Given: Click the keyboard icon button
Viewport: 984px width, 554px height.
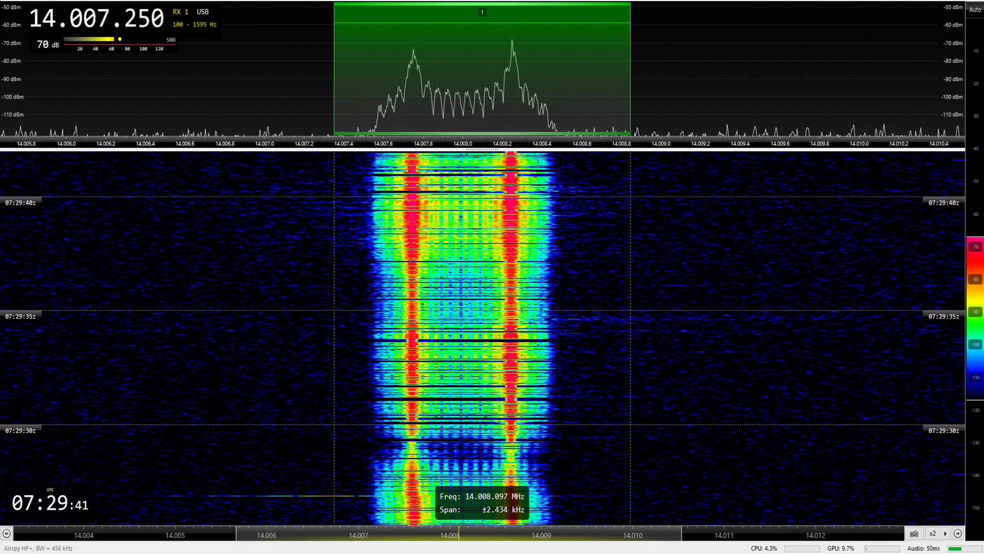Looking at the screenshot, I should tap(914, 533).
